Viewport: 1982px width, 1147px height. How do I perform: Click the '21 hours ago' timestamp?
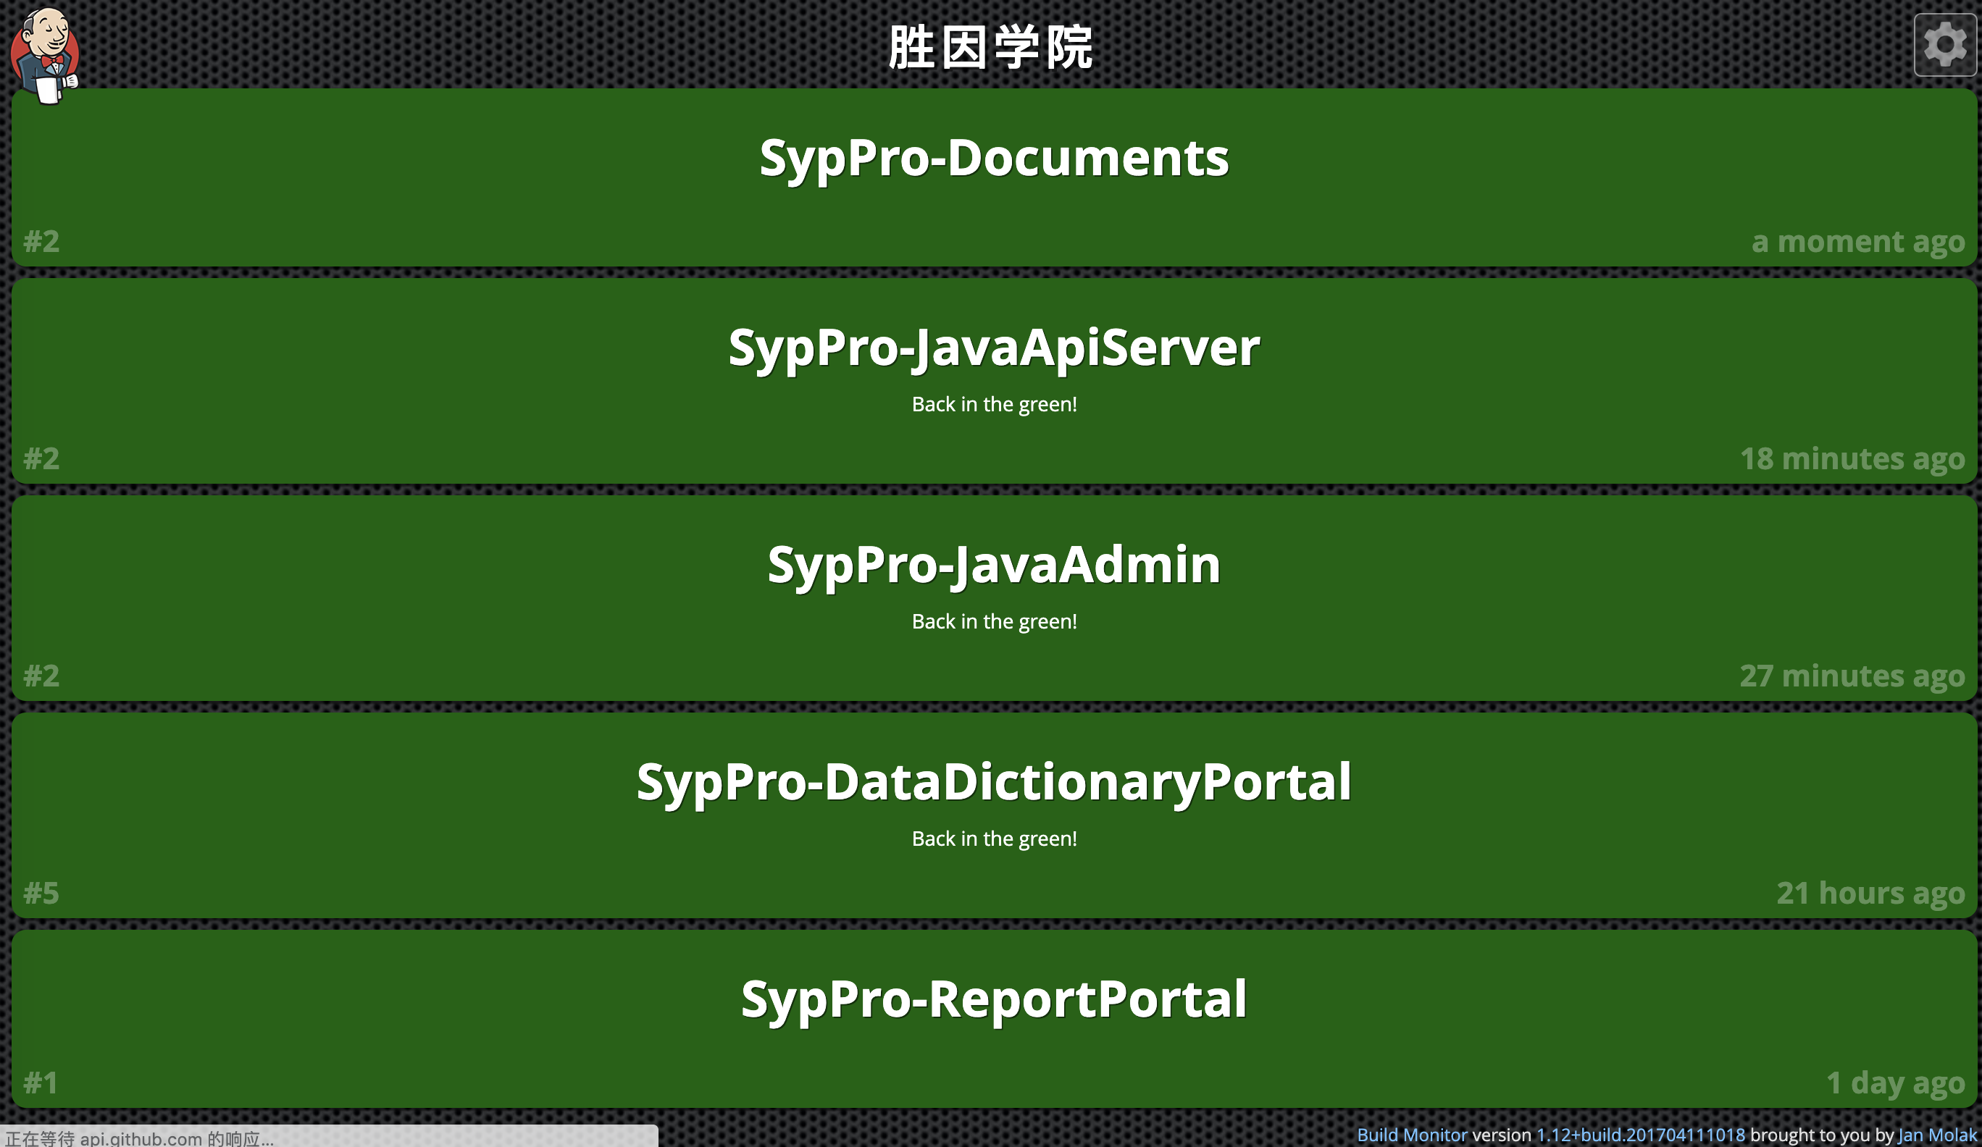tap(1870, 893)
